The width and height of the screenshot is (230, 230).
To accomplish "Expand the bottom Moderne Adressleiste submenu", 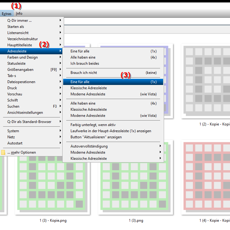I will click(x=113, y=152).
